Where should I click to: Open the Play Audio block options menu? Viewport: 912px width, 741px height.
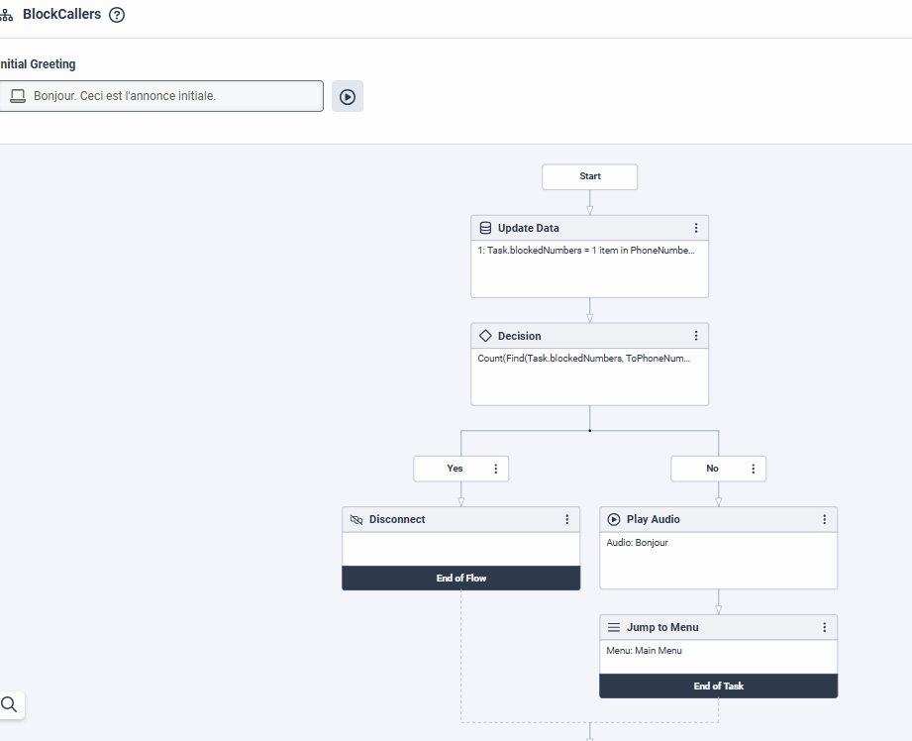click(x=825, y=519)
